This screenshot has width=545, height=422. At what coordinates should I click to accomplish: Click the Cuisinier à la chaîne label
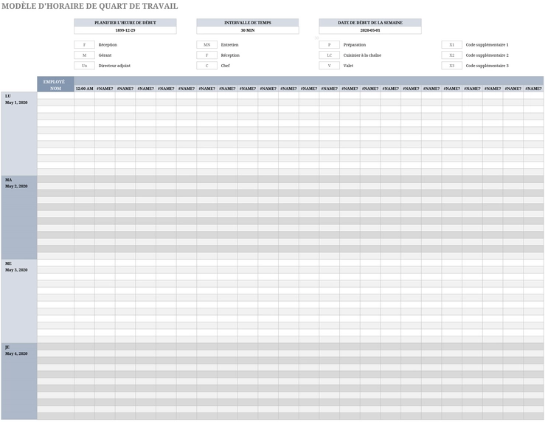pos(362,55)
